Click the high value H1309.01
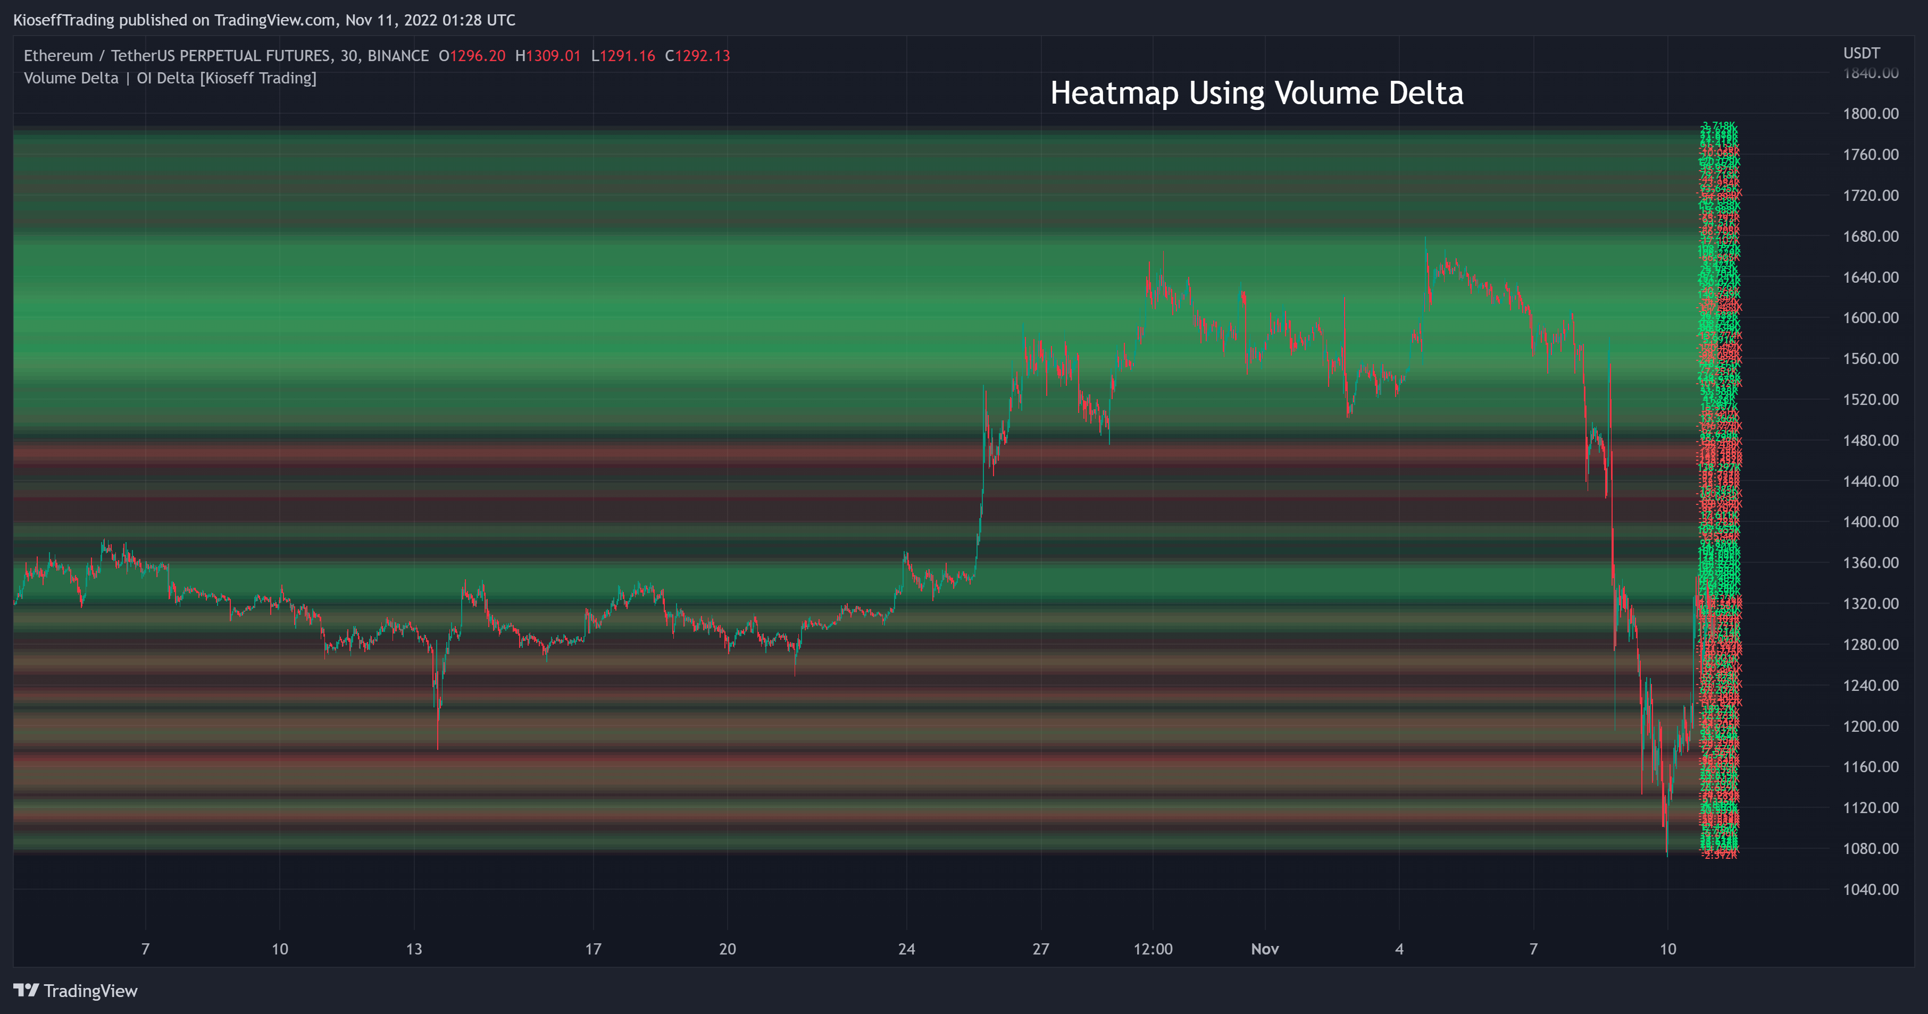 548,56
